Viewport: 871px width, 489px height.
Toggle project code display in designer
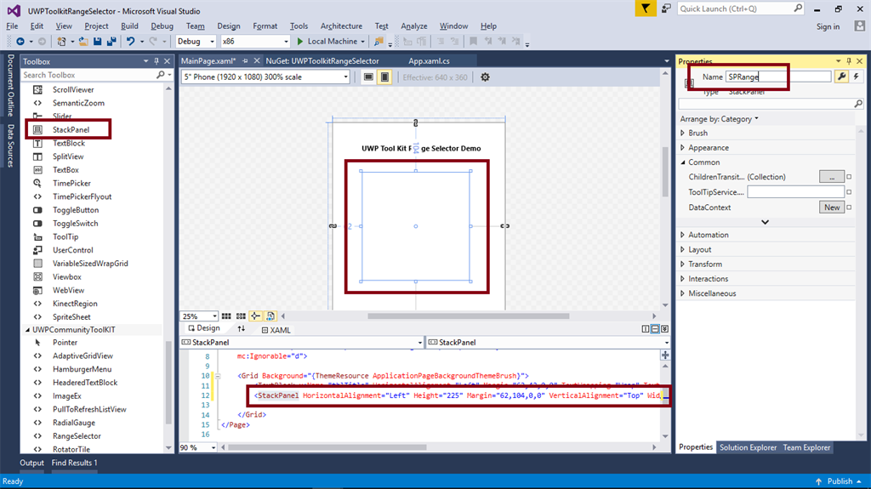click(x=270, y=316)
